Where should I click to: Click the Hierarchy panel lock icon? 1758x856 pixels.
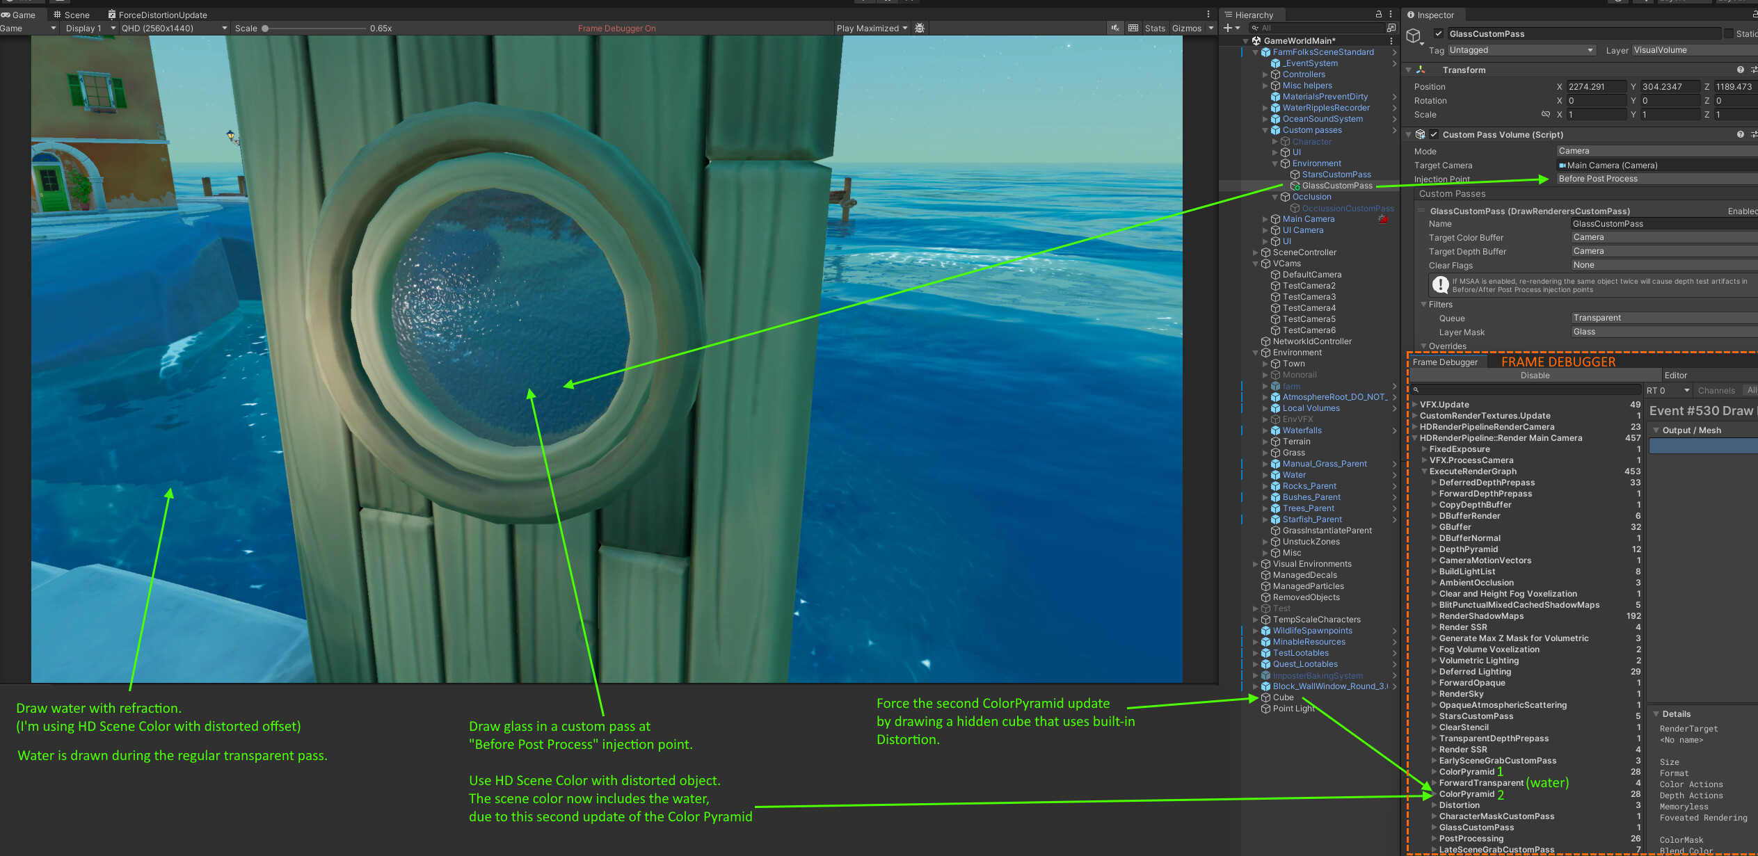(1378, 15)
